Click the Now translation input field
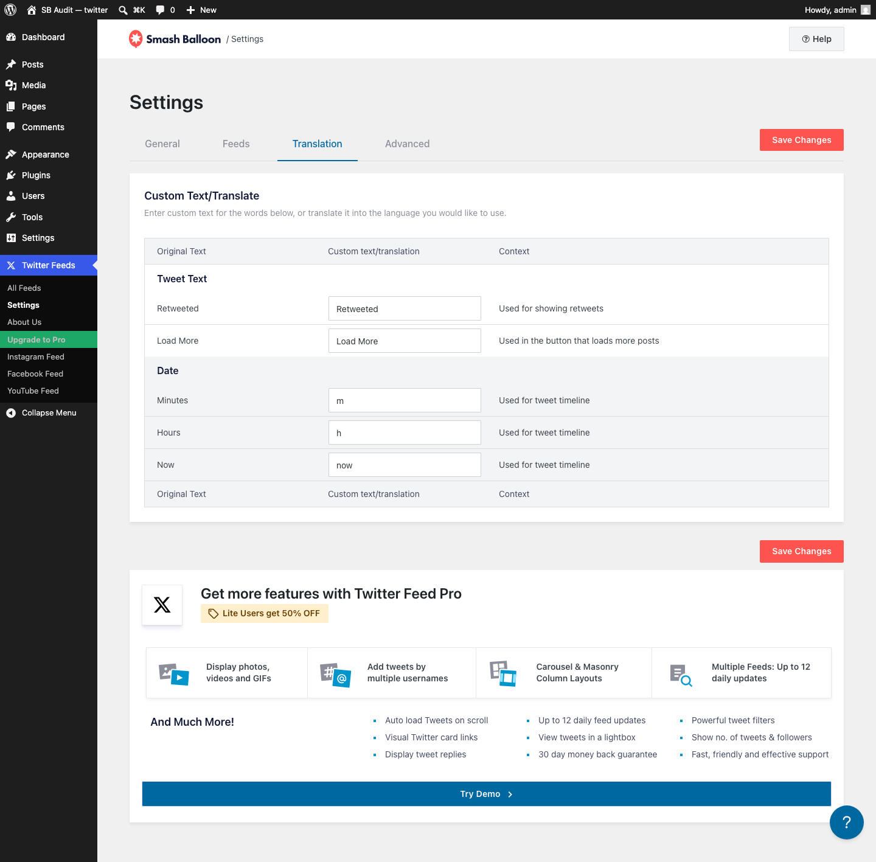876x862 pixels. (x=405, y=465)
